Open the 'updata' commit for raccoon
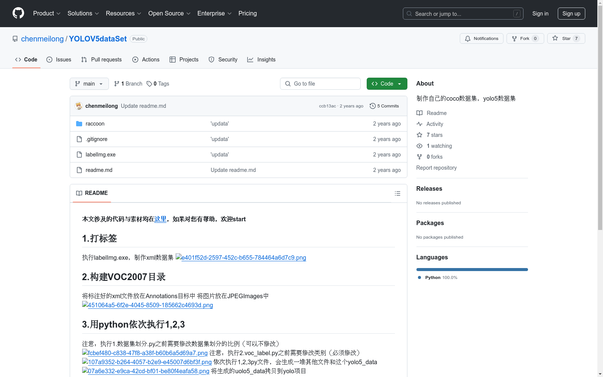The width and height of the screenshot is (603, 377). click(x=220, y=124)
